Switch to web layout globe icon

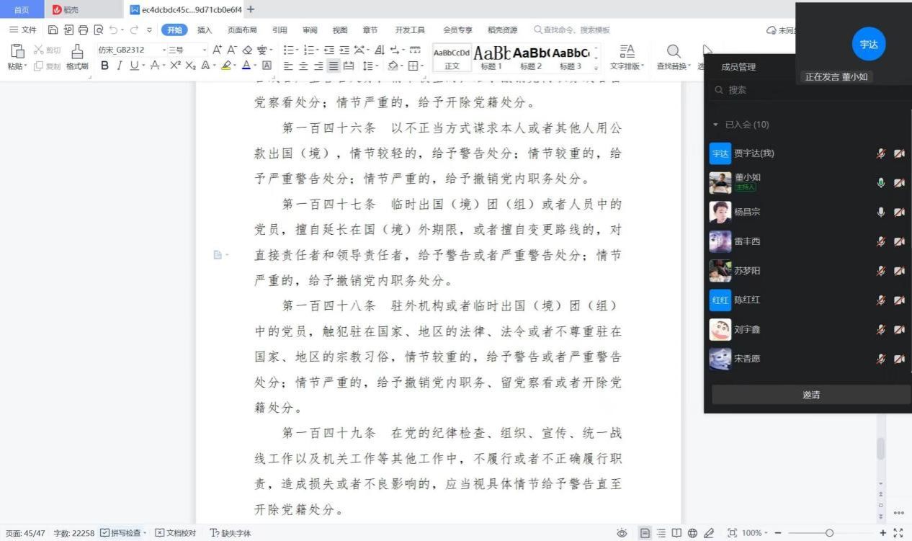pos(692,533)
